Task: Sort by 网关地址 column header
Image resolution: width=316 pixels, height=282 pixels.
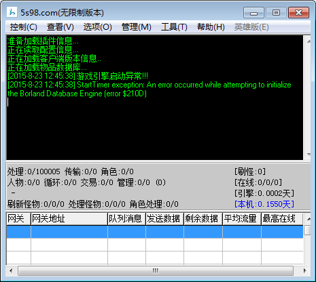Action: click(x=69, y=219)
